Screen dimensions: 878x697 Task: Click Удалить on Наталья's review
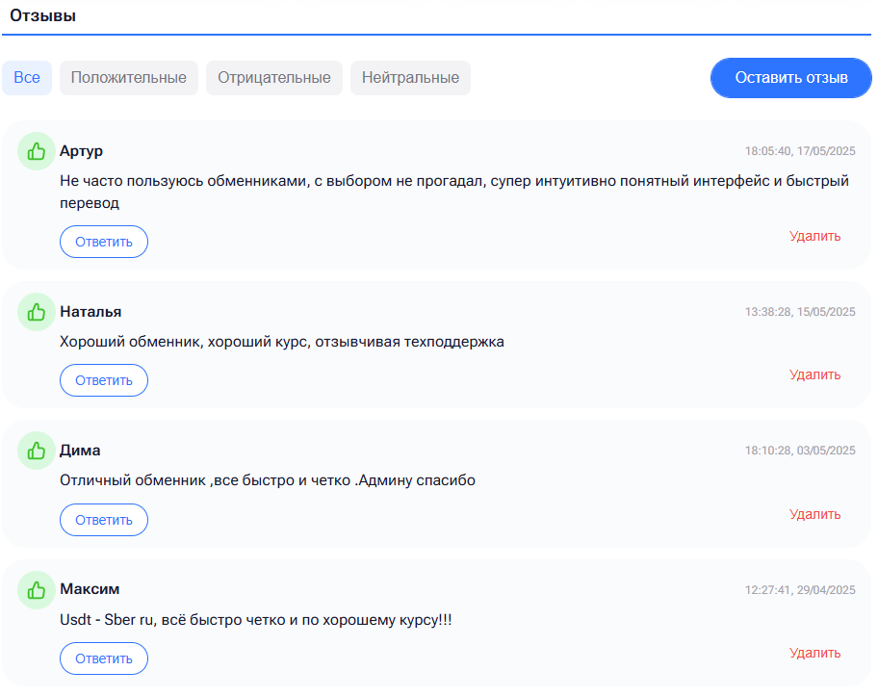pyautogui.click(x=814, y=374)
